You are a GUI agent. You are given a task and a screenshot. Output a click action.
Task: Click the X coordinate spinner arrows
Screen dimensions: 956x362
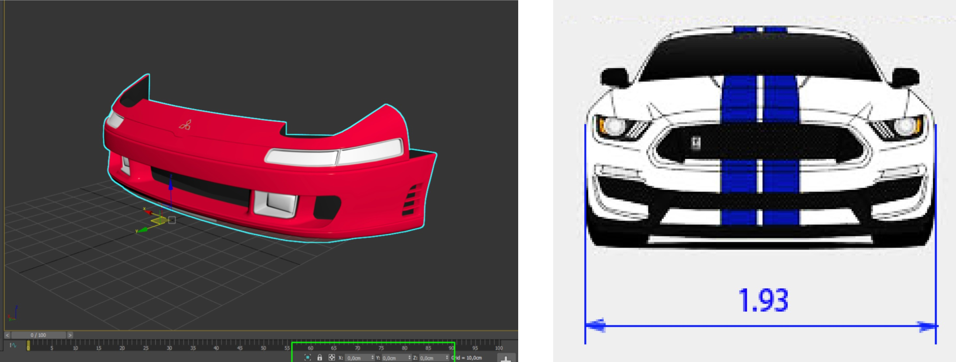373,358
